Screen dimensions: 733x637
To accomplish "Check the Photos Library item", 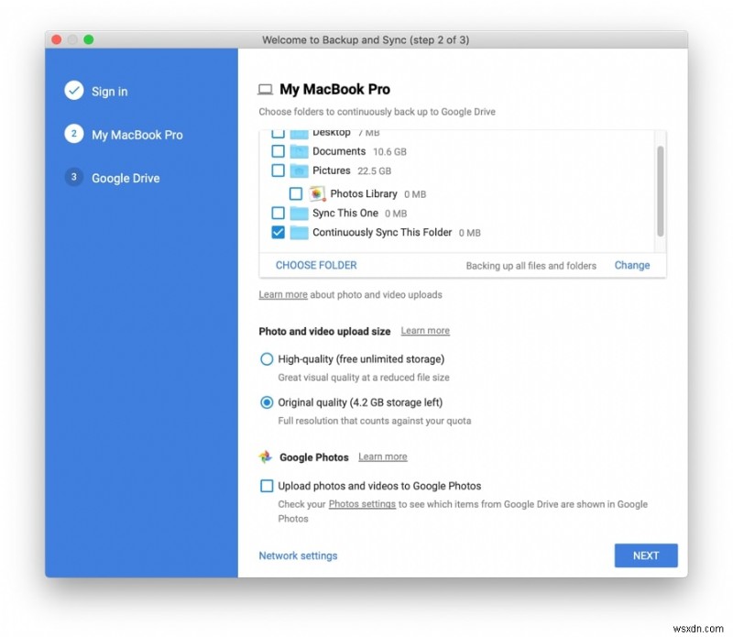I will [x=297, y=193].
